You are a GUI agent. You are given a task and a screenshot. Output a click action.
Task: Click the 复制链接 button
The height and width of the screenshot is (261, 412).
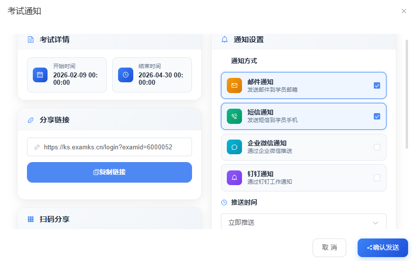[x=109, y=172]
